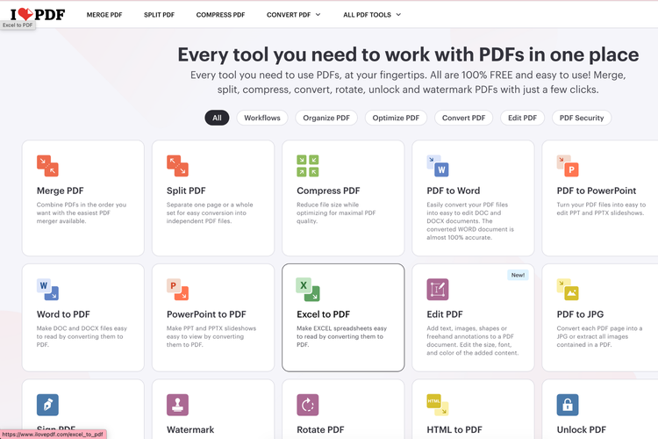
Task: Open the Split PDF card title
Action: point(186,191)
